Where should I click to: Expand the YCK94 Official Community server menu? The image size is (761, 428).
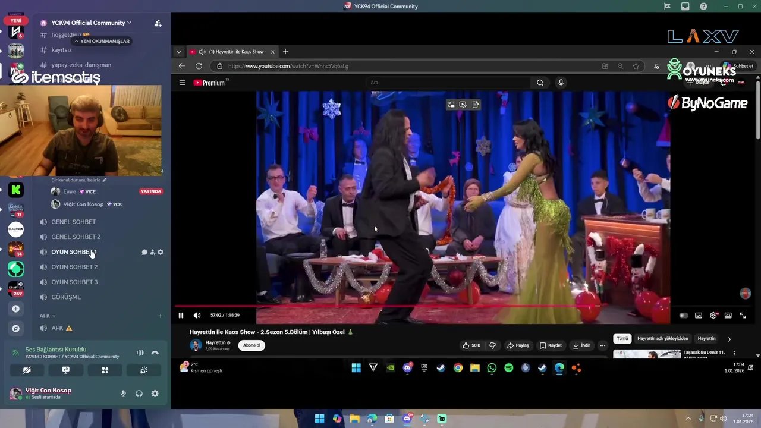pos(91,23)
